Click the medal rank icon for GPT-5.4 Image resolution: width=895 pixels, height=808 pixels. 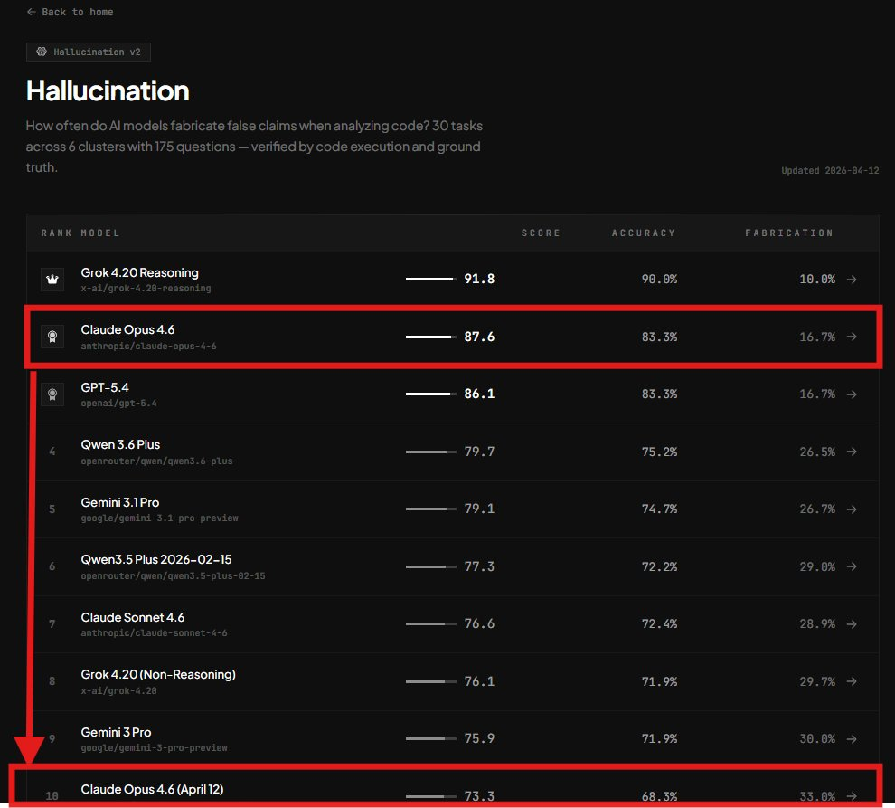(x=52, y=394)
